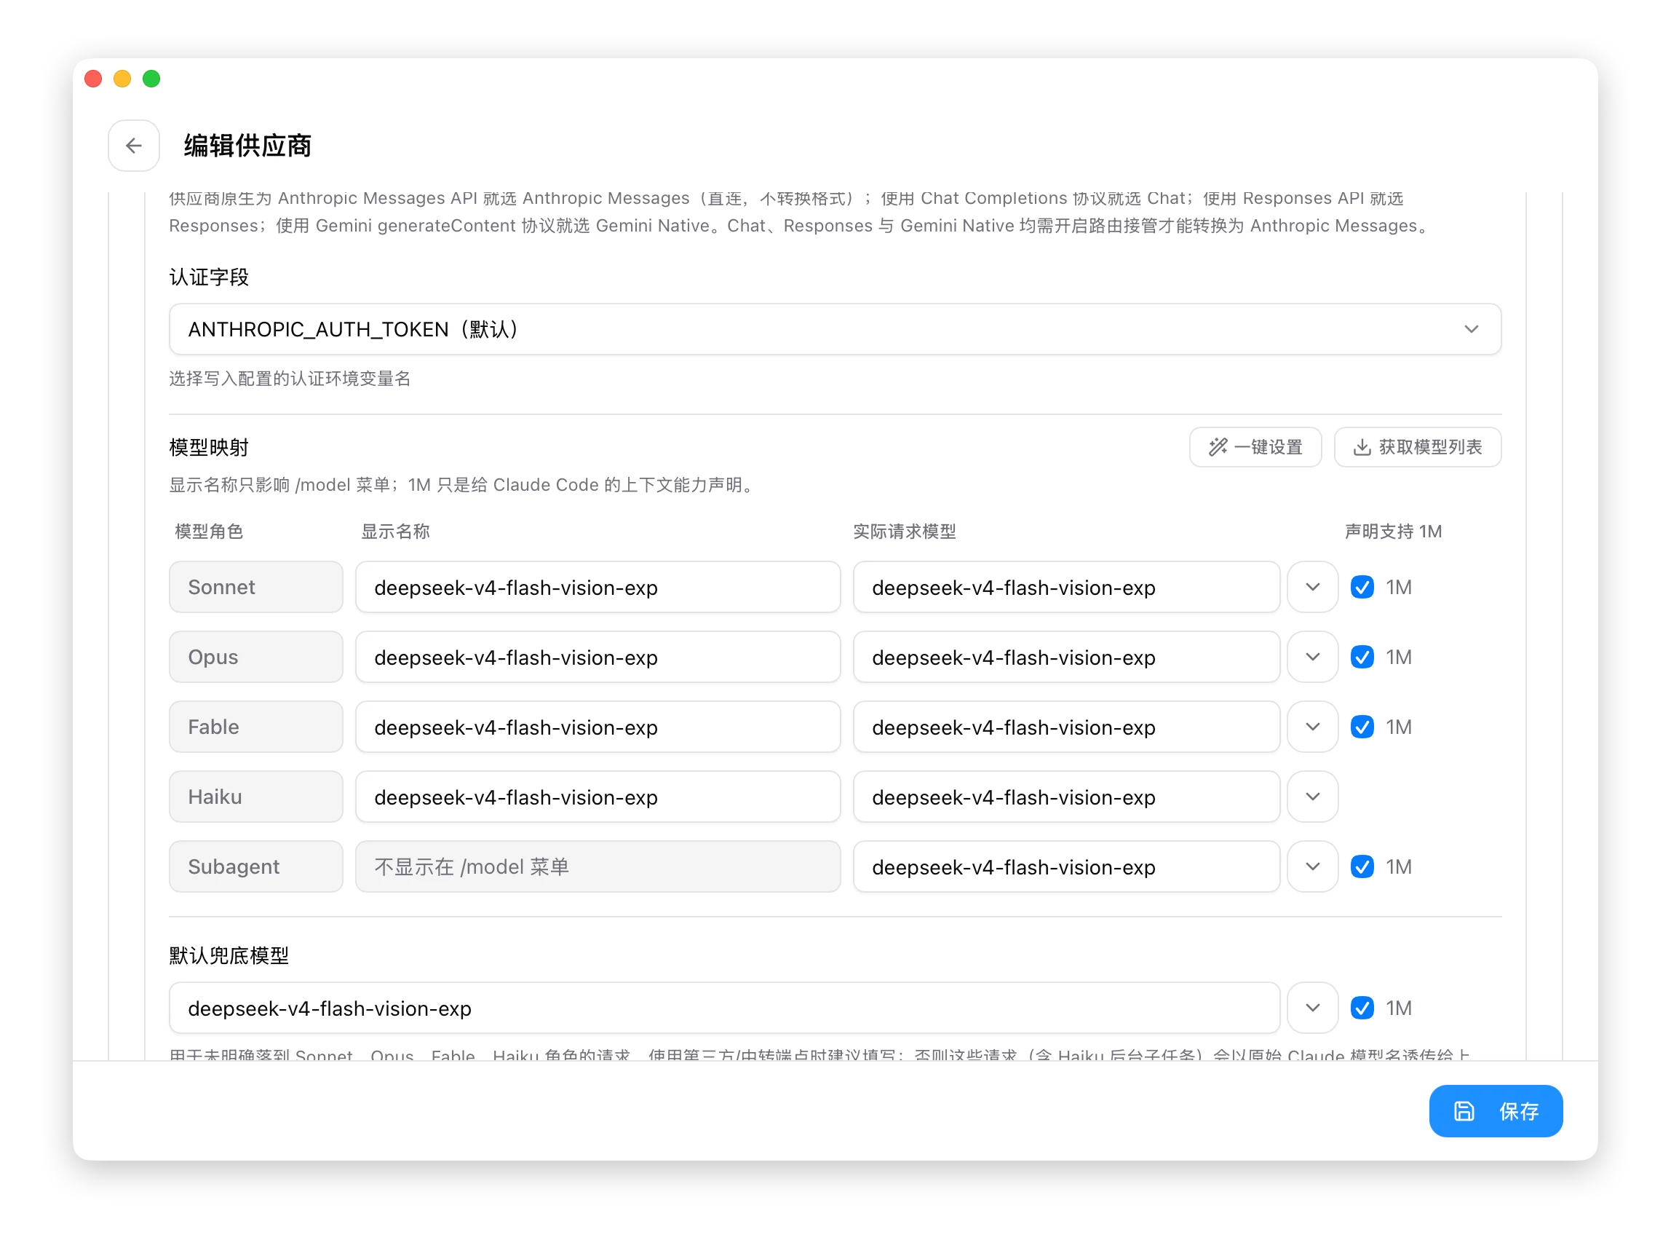
Task: Click the 声明支持 1M column header
Action: point(1393,532)
